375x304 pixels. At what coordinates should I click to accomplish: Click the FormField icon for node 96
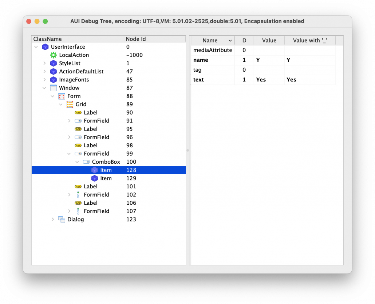click(78, 137)
